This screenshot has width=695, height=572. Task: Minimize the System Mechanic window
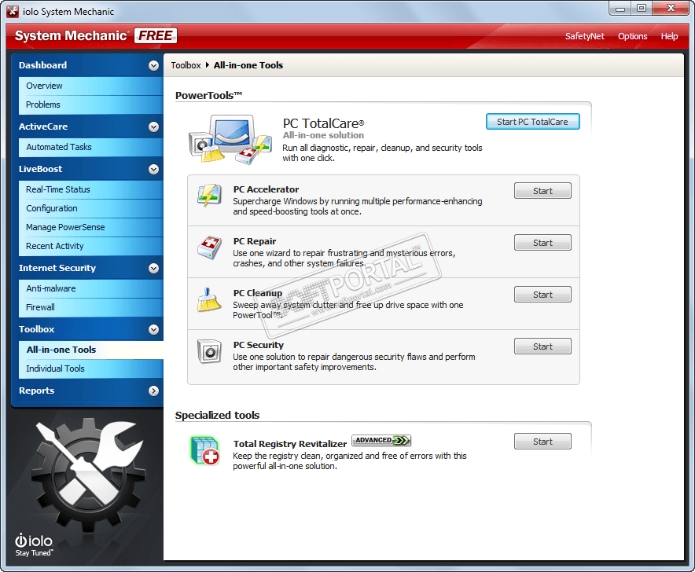620,9
